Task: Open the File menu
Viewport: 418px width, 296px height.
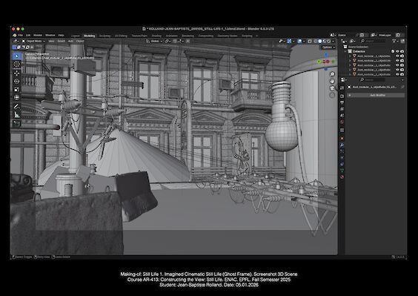Action: [x=21, y=35]
